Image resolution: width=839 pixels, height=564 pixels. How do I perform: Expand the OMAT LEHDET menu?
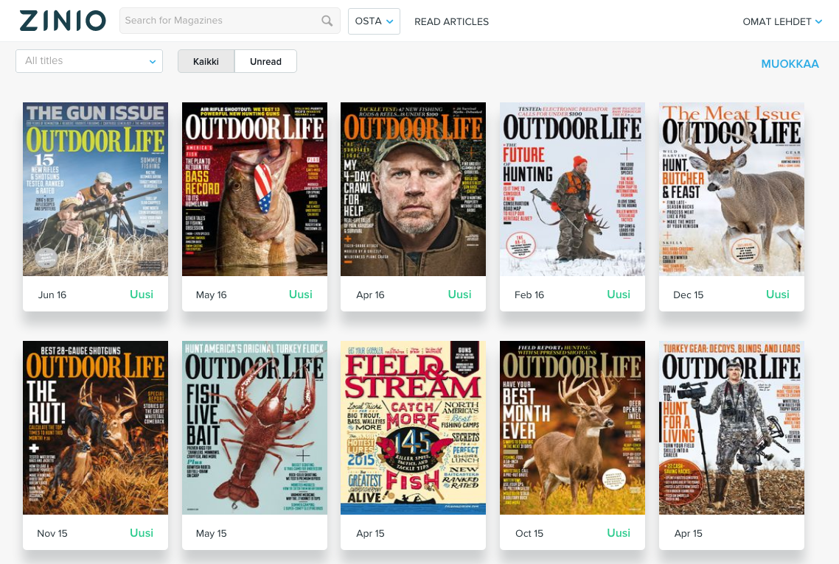[782, 21]
